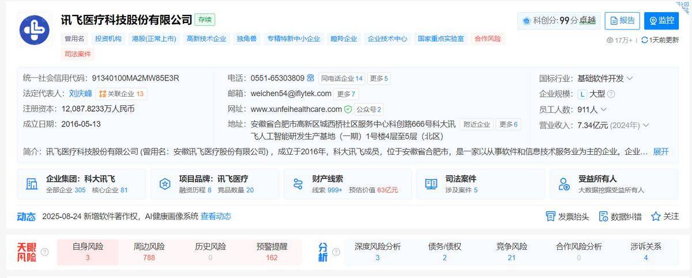Click the help icon beside 天眼风险
692x278 pixels.
[45, 252]
